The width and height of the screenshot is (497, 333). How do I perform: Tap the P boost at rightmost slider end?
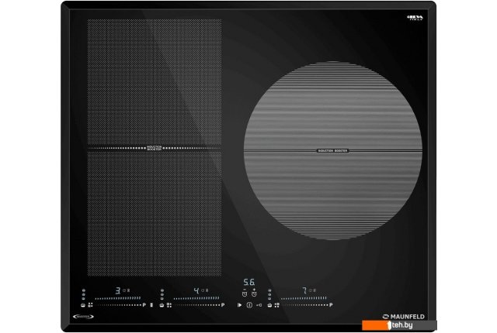330,305
